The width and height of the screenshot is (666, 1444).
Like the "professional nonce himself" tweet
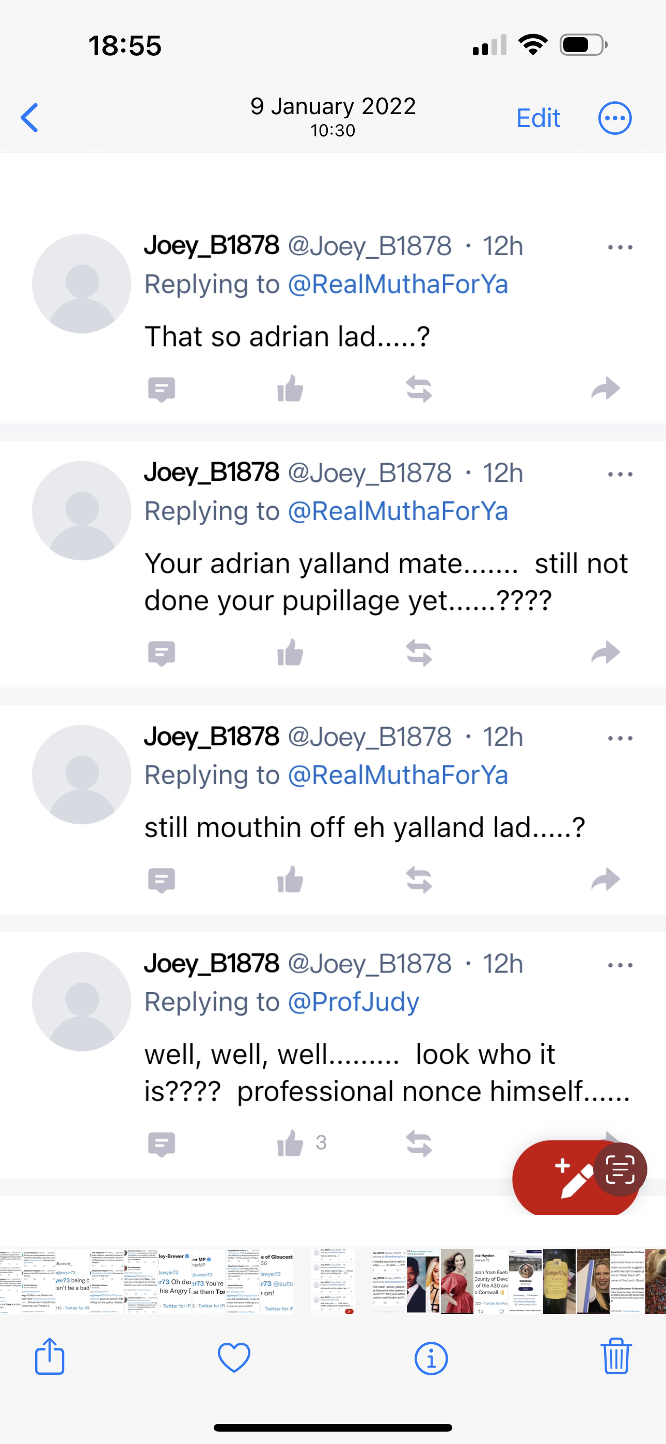tap(290, 1143)
